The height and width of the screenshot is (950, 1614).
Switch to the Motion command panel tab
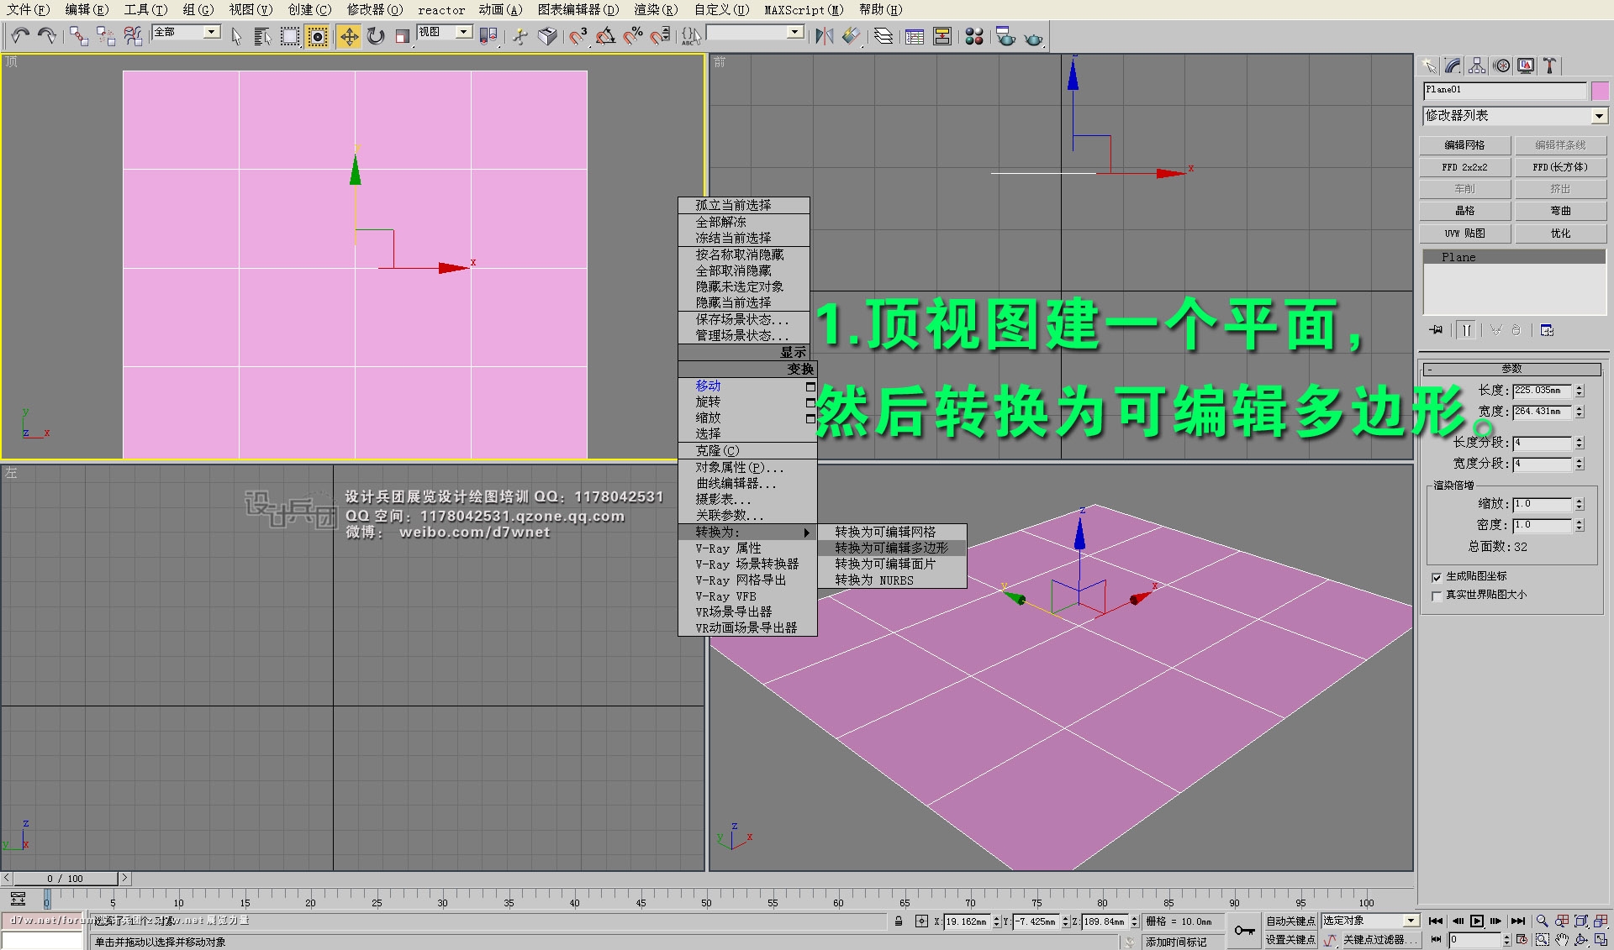[1501, 66]
